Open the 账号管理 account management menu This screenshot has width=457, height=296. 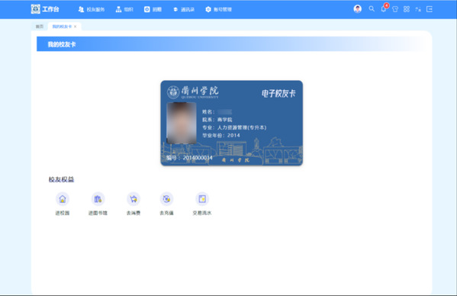pyautogui.click(x=219, y=9)
